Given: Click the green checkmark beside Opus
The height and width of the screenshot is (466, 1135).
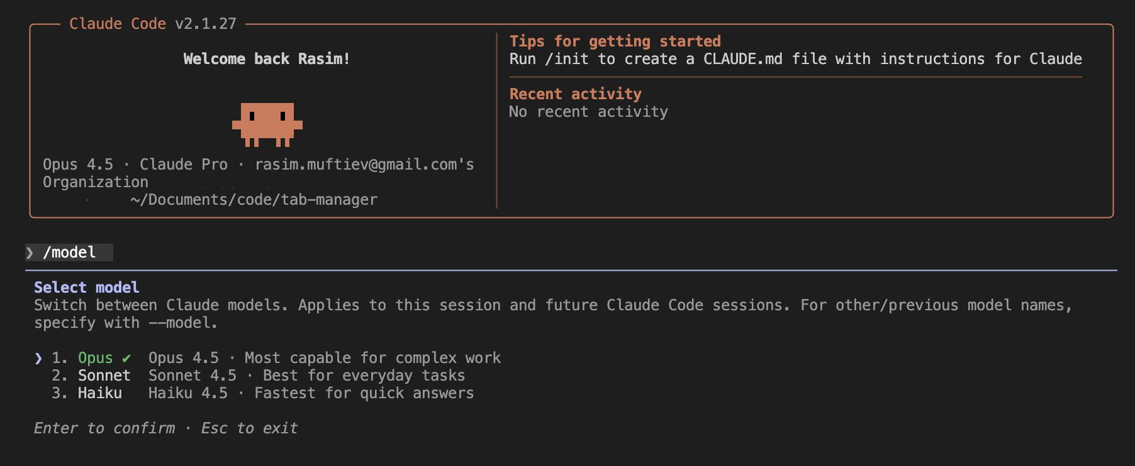Looking at the screenshot, I should [x=125, y=358].
